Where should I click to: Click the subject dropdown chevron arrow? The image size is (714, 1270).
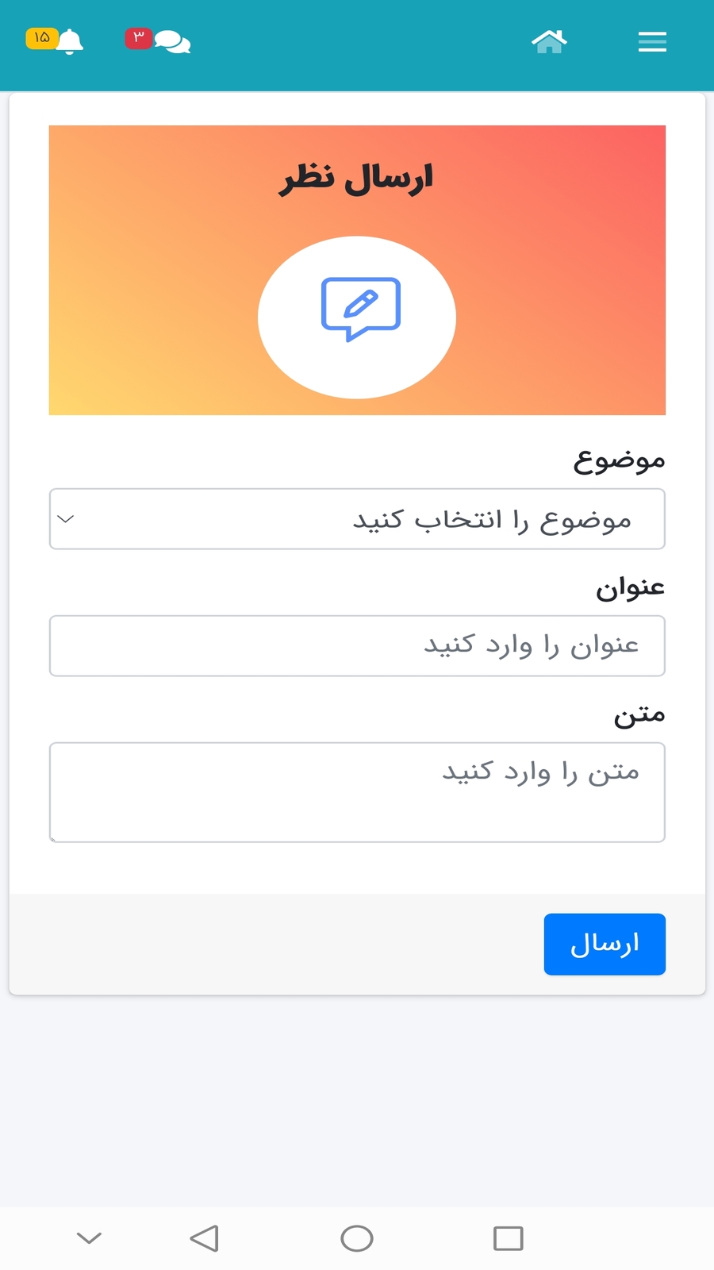point(67,519)
